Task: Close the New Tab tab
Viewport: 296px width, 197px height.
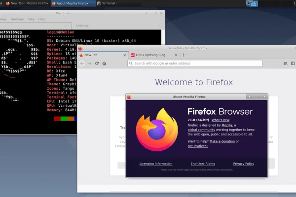Action: click(x=125, y=55)
